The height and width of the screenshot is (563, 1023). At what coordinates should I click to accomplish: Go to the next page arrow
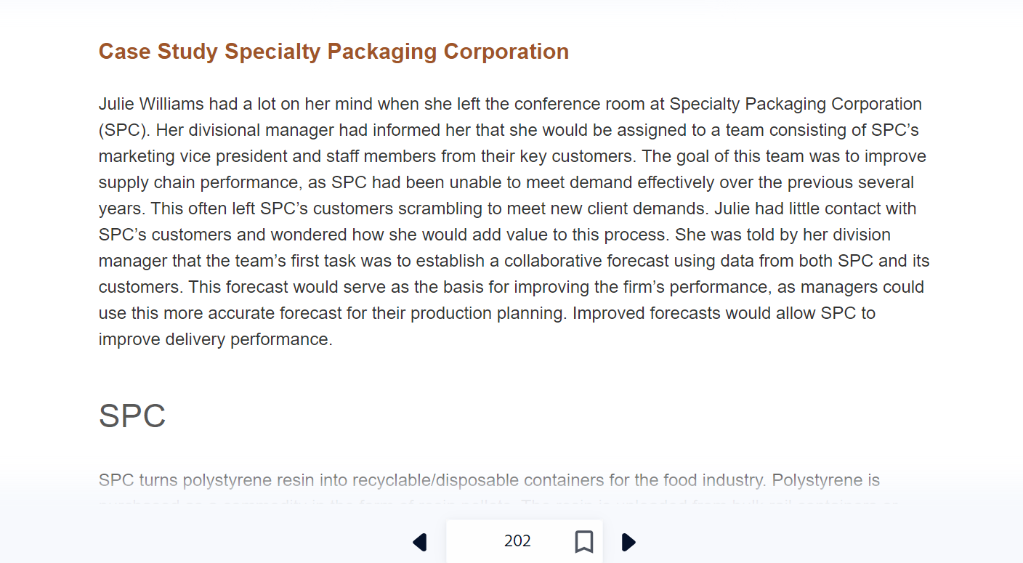[629, 542]
